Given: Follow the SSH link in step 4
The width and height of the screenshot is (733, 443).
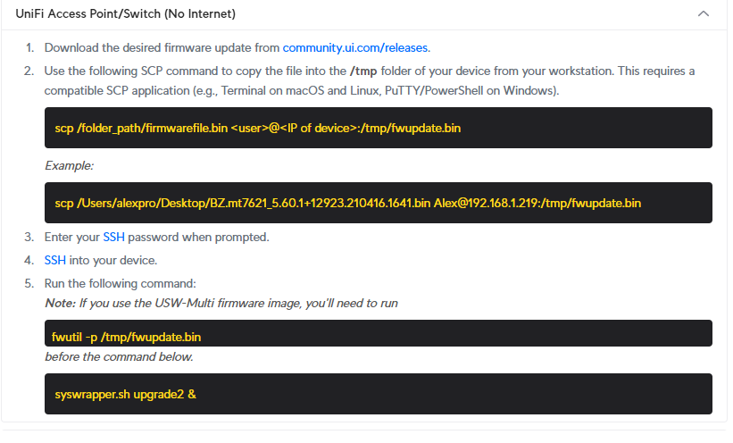Looking at the screenshot, I should coord(54,260).
